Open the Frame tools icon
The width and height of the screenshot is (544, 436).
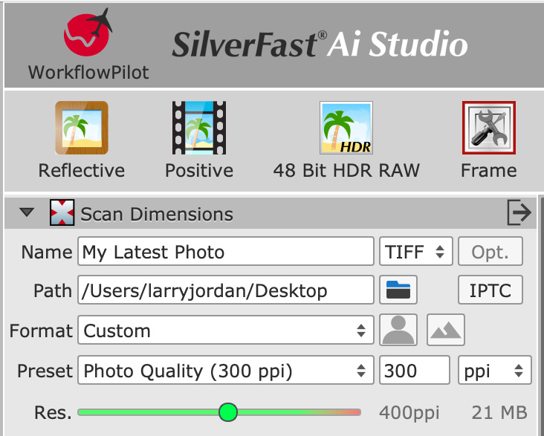coord(489,128)
